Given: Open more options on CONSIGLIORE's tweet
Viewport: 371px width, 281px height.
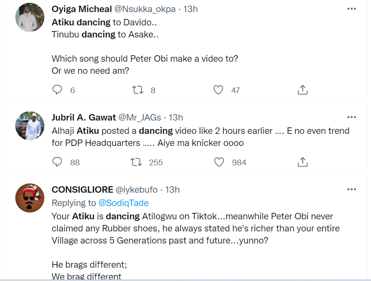Looking at the screenshot, I should 351,189.
